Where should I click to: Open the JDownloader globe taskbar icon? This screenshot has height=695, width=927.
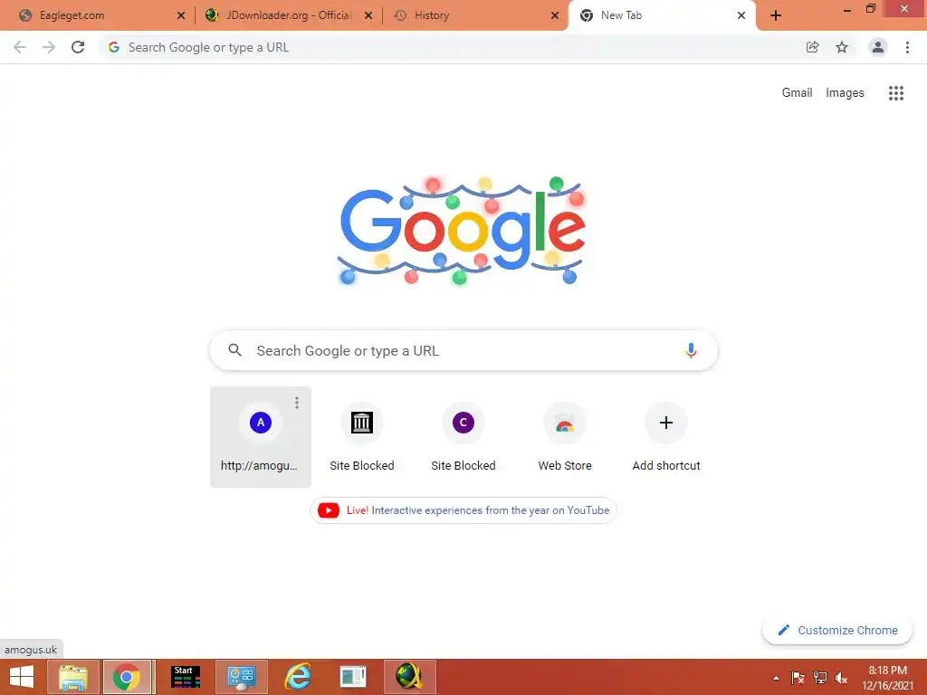[410, 677]
